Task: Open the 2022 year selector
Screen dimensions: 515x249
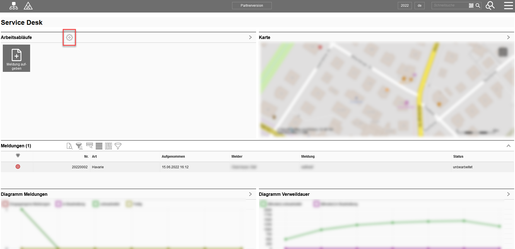Action: pos(405,6)
